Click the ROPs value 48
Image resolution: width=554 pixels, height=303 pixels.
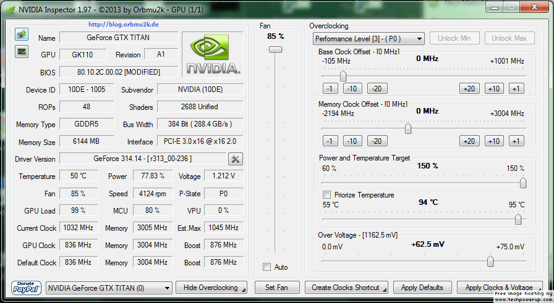click(87, 107)
